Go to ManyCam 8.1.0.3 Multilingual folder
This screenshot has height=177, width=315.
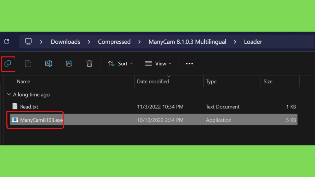tap(187, 42)
